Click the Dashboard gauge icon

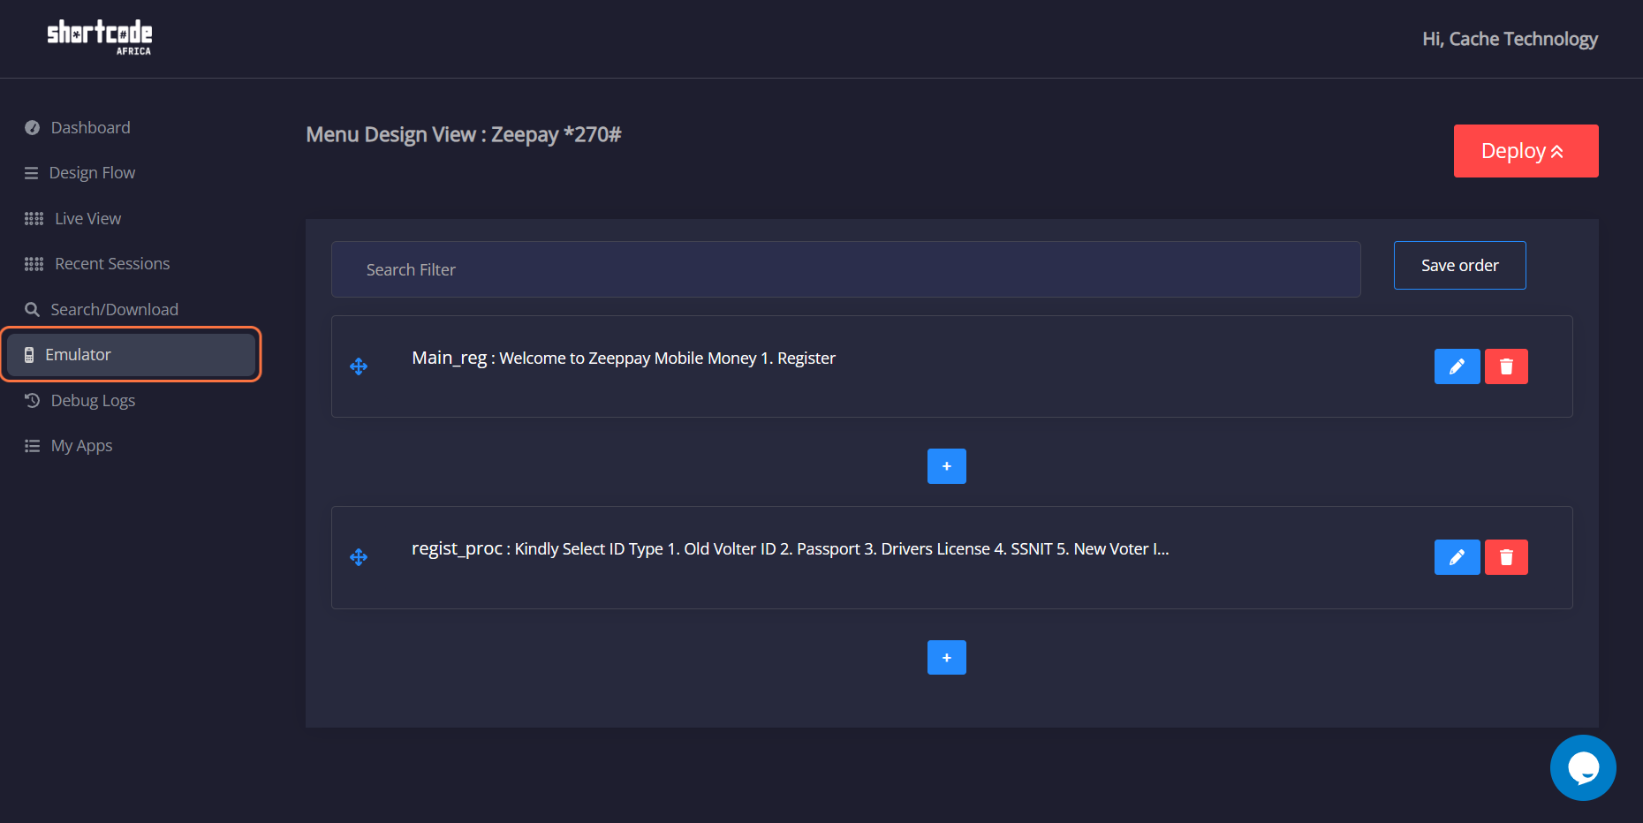(32, 127)
